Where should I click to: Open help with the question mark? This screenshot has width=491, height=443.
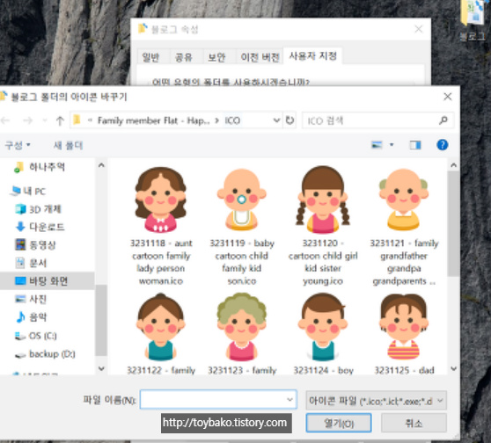(442, 145)
